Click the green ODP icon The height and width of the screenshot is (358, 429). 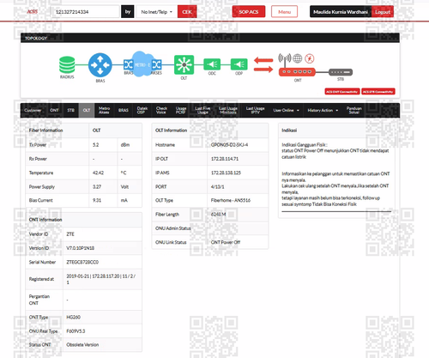coord(239,64)
